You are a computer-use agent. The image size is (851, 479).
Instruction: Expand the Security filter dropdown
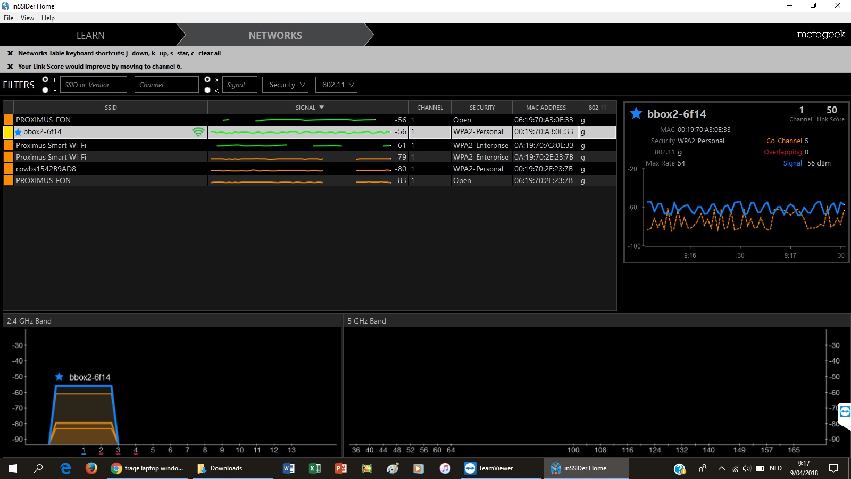tap(285, 85)
